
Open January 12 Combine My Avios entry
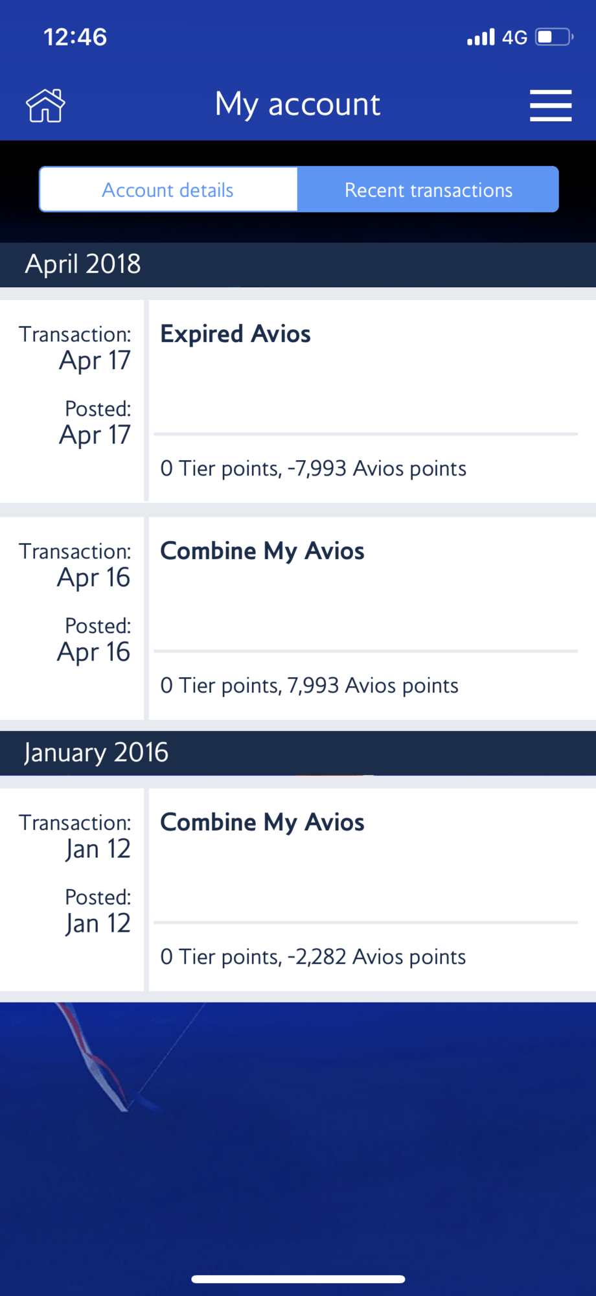pyautogui.click(x=262, y=822)
